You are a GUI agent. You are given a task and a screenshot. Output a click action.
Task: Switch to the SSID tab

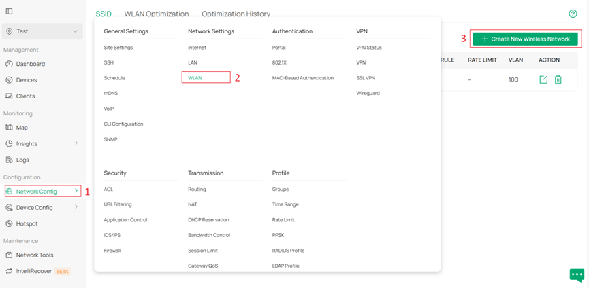coord(104,14)
